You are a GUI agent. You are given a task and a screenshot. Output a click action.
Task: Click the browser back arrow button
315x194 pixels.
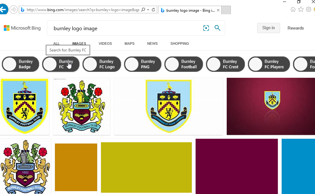pos(3,10)
